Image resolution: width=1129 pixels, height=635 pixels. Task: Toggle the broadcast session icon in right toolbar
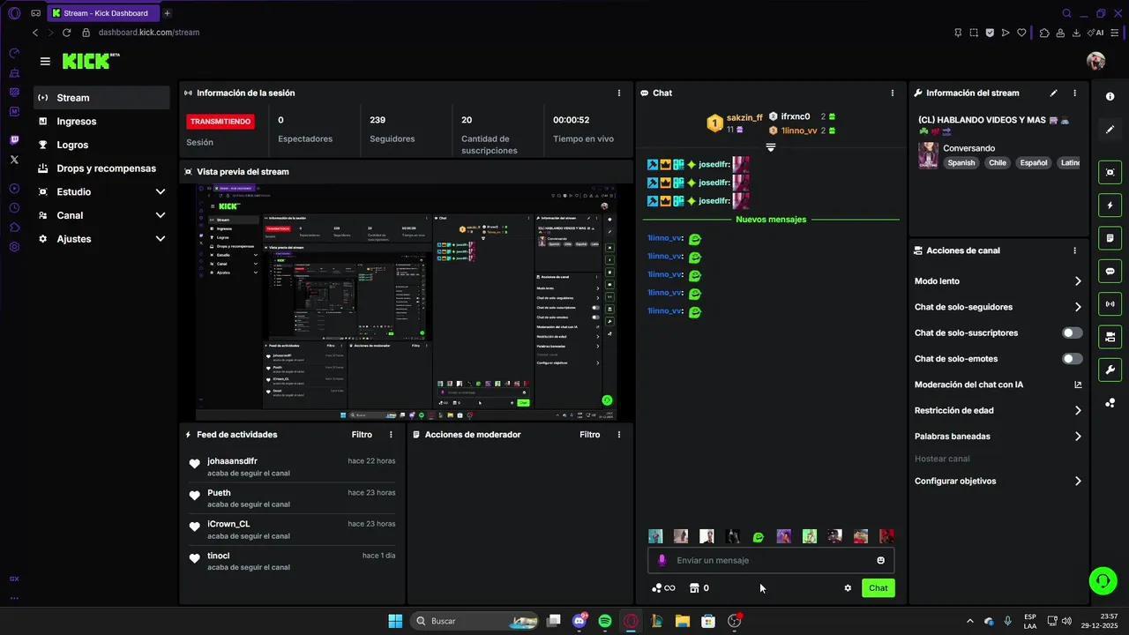click(x=1110, y=304)
